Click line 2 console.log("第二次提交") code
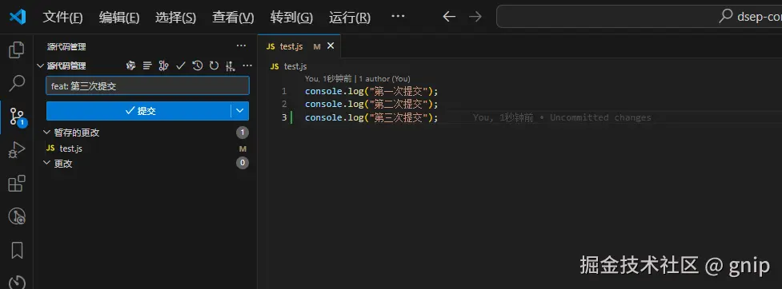The image size is (782, 289). [371, 105]
